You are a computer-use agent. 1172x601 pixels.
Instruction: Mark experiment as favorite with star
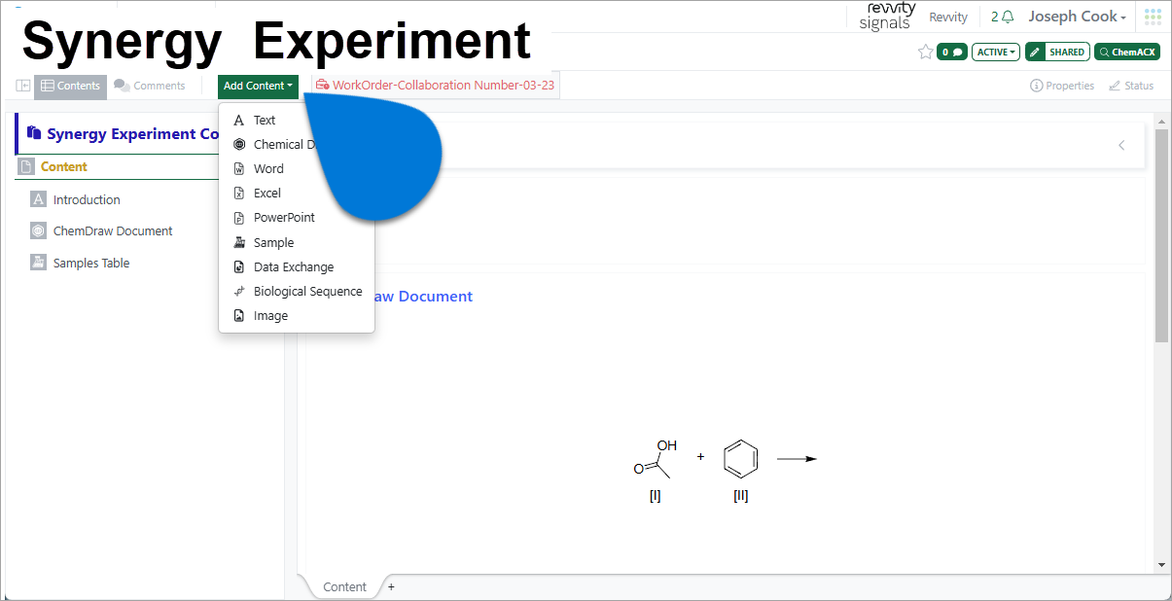pos(926,52)
